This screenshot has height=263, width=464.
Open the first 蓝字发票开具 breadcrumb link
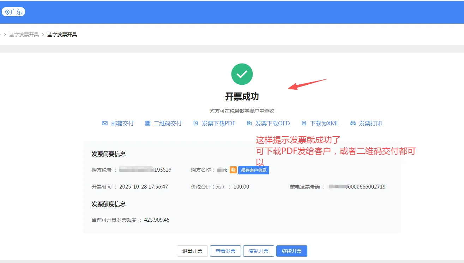point(23,34)
